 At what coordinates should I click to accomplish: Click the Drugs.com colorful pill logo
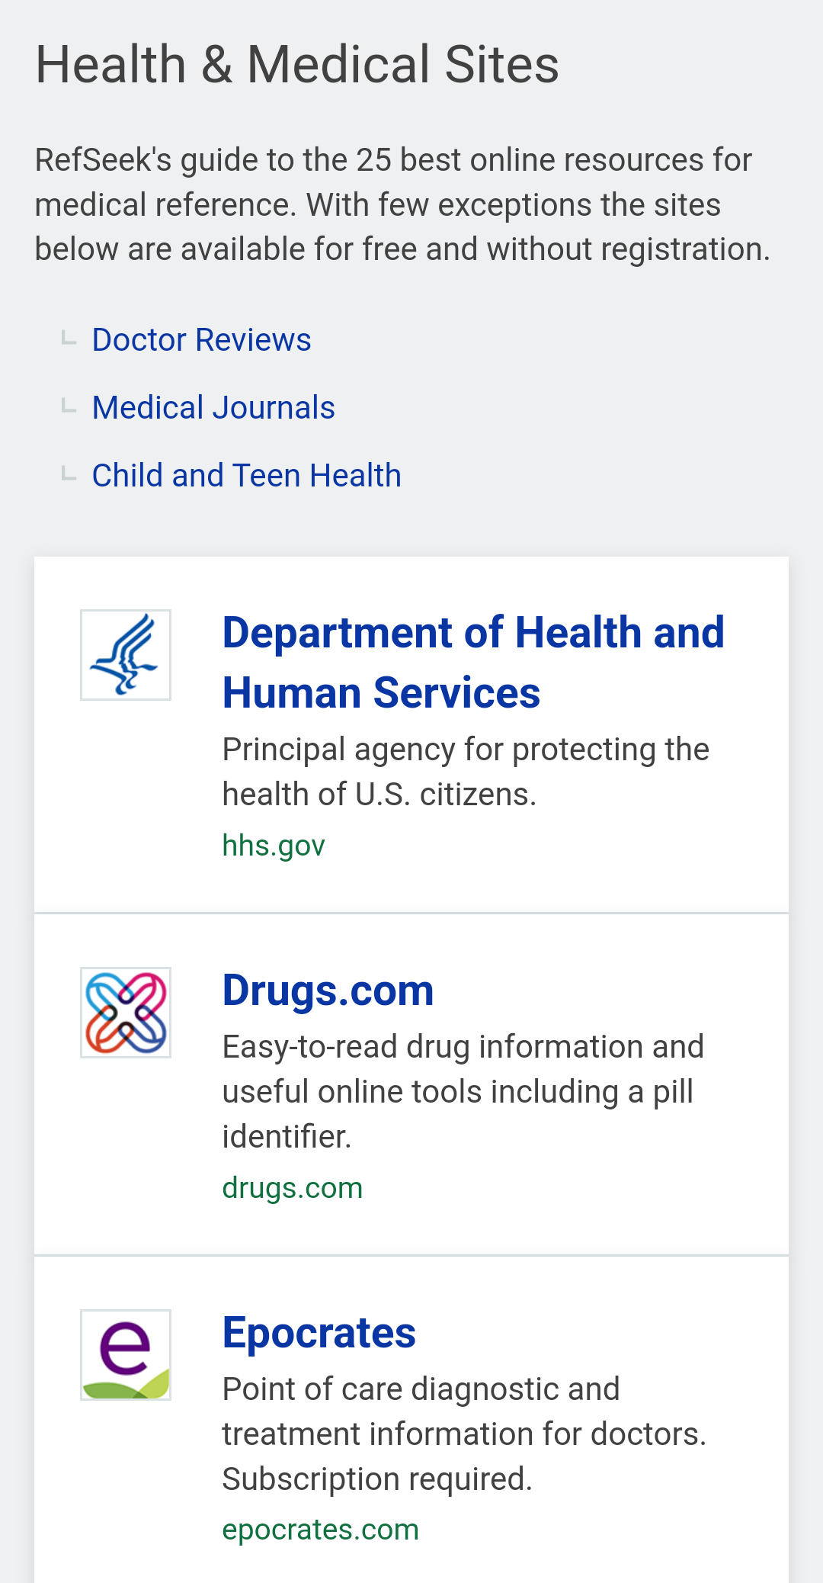coord(126,1013)
